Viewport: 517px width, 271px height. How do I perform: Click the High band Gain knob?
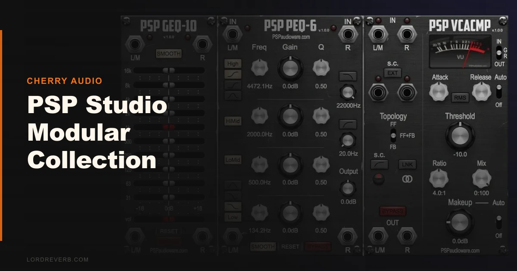tap(290, 68)
